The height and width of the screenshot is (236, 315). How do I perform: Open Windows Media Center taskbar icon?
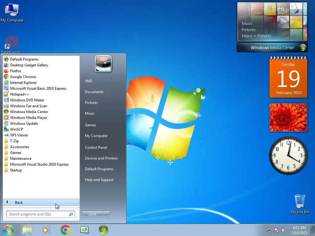103,230
